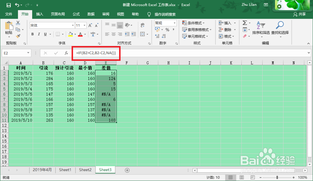The width and height of the screenshot is (313, 181).
Task: Switch to page layout view icon
Action: (242, 178)
